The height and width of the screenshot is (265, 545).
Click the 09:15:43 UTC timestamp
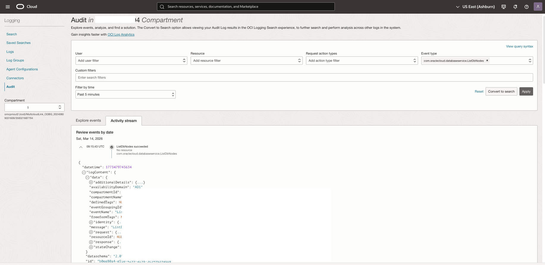95,147
